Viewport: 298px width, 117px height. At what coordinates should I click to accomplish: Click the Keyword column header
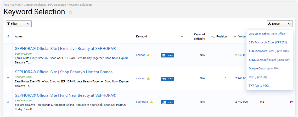(x=141, y=36)
